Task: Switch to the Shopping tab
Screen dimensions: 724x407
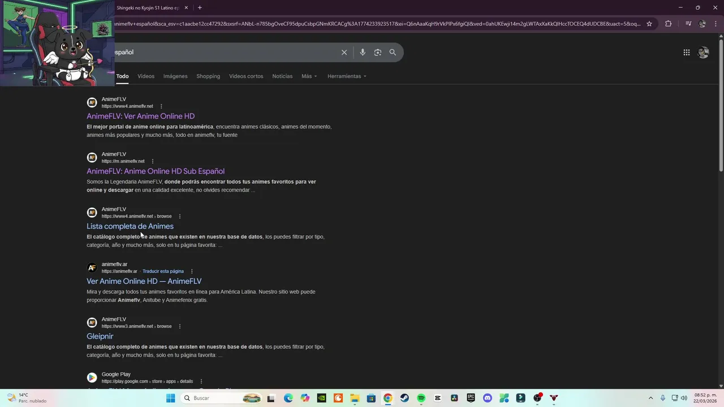Action: (208, 76)
